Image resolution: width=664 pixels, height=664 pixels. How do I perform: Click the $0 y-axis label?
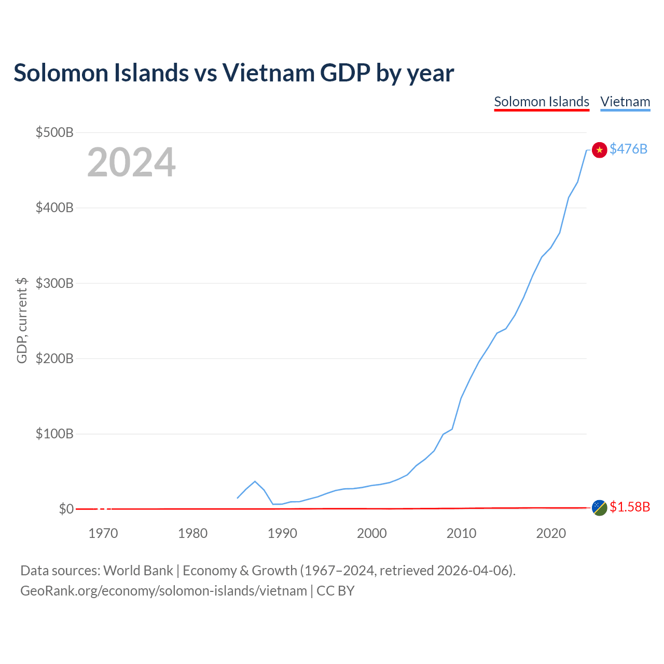[66, 509]
